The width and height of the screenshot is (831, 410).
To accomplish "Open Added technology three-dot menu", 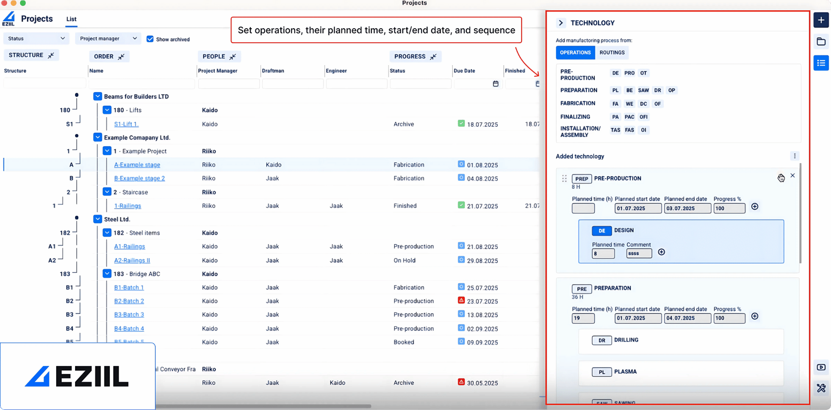I will [x=795, y=156].
